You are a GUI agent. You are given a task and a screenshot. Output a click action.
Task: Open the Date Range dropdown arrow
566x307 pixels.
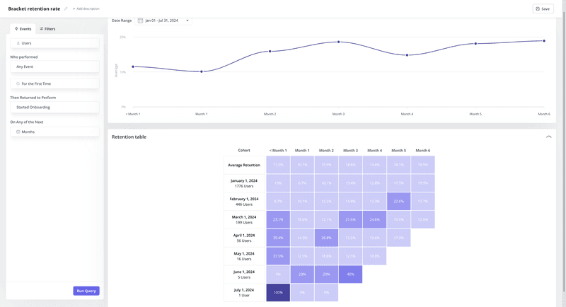pyautogui.click(x=187, y=21)
